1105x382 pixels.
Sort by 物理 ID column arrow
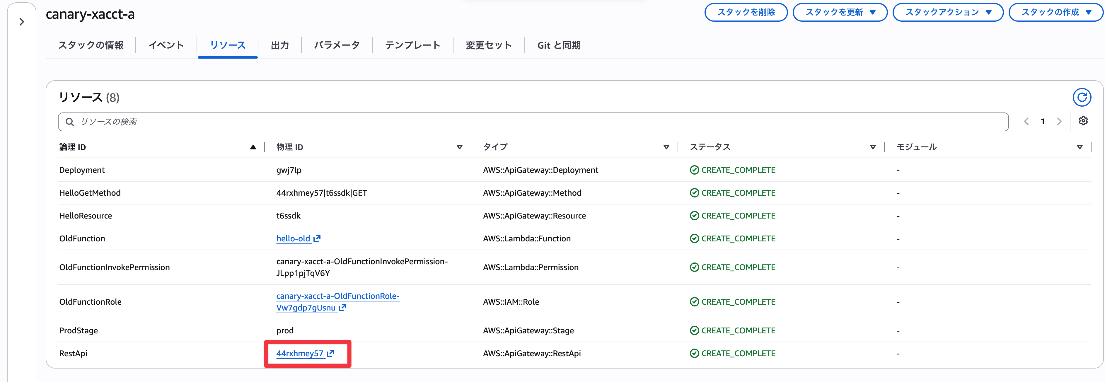coord(459,147)
